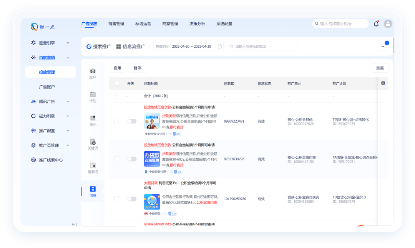Select the 创意 panel icon

92,190
